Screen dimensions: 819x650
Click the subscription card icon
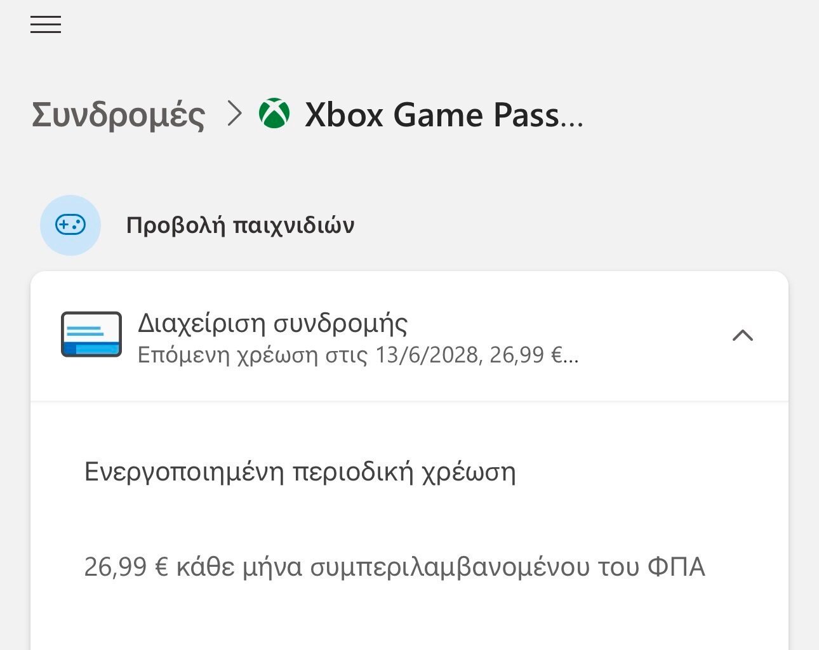(91, 335)
